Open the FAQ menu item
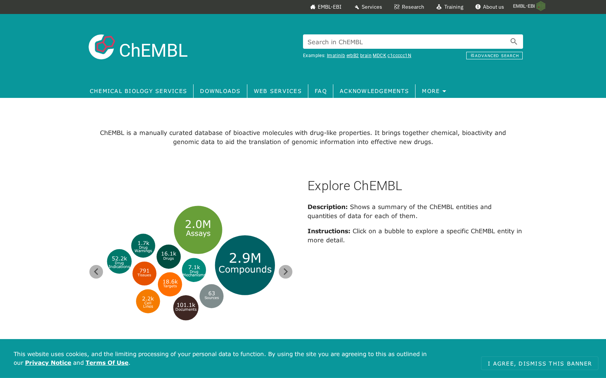 tap(321, 91)
